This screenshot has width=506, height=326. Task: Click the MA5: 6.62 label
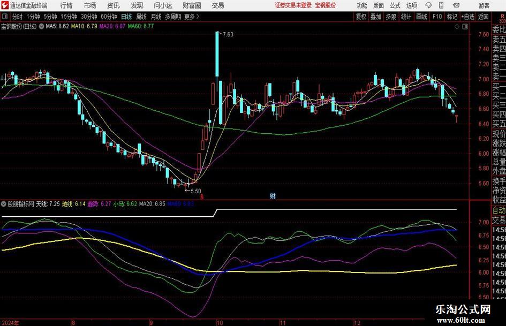pyautogui.click(x=57, y=26)
